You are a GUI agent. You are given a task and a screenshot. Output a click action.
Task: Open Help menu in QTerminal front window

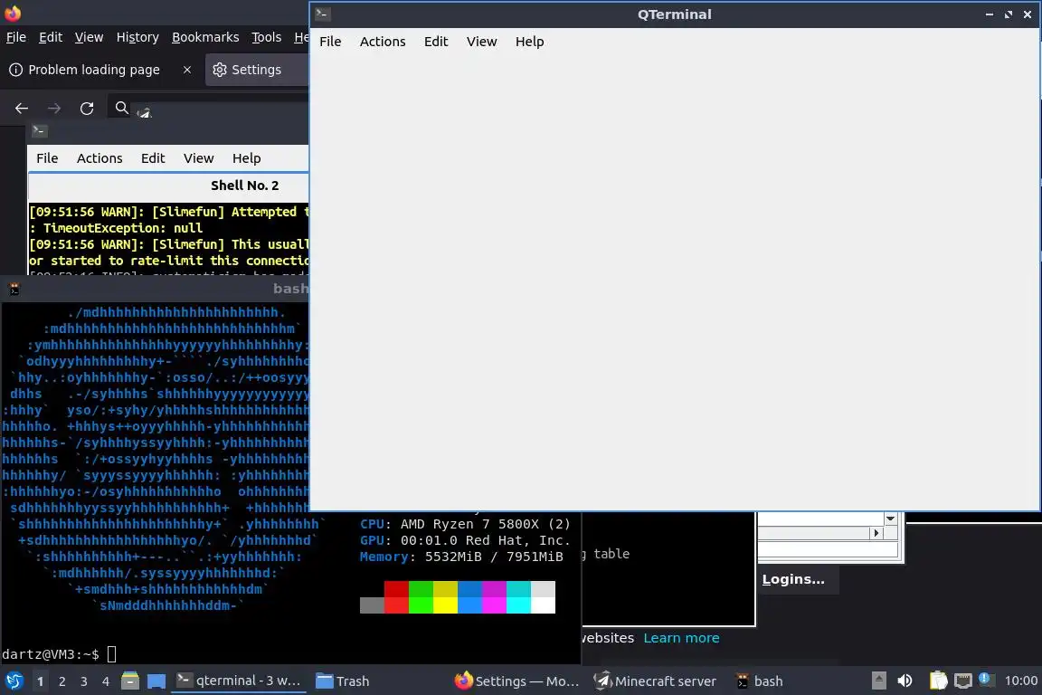click(529, 42)
